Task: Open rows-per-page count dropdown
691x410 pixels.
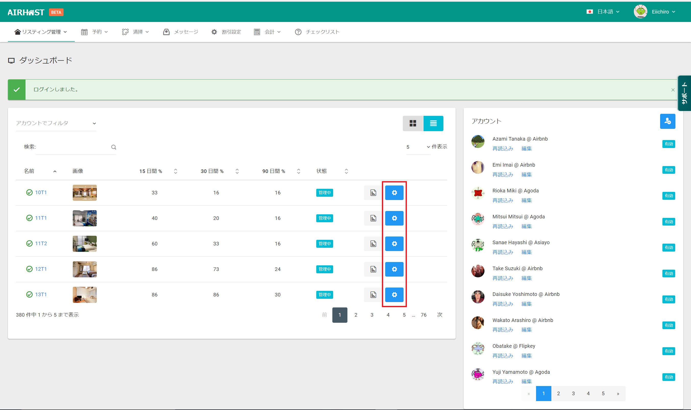Action: click(x=418, y=147)
